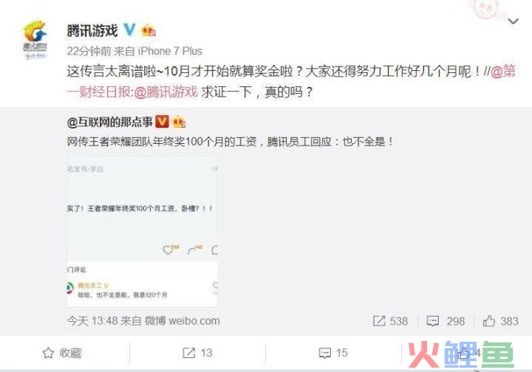
Task: Click orange V badge on 互联网的那点事
Action: pyautogui.click(x=162, y=121)
